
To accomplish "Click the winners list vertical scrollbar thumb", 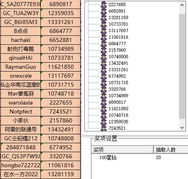I will (182, 66).
